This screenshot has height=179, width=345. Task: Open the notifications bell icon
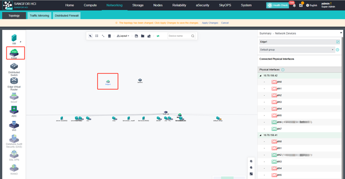(294, 5)
